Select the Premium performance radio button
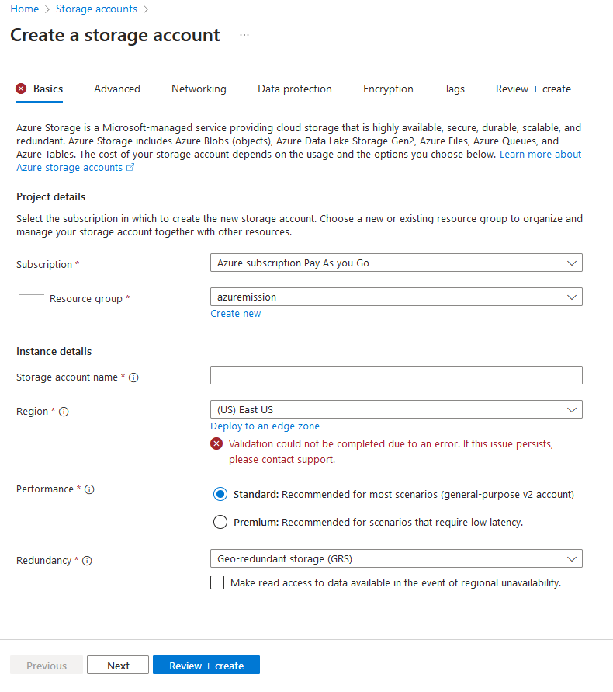The image size is (613, 692). tap(220, 522)
